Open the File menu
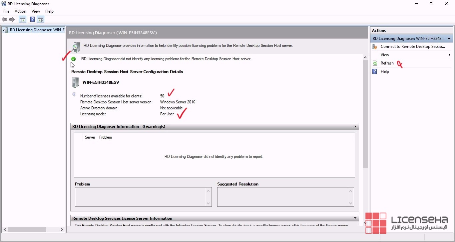455x242 pixels. 6,11
